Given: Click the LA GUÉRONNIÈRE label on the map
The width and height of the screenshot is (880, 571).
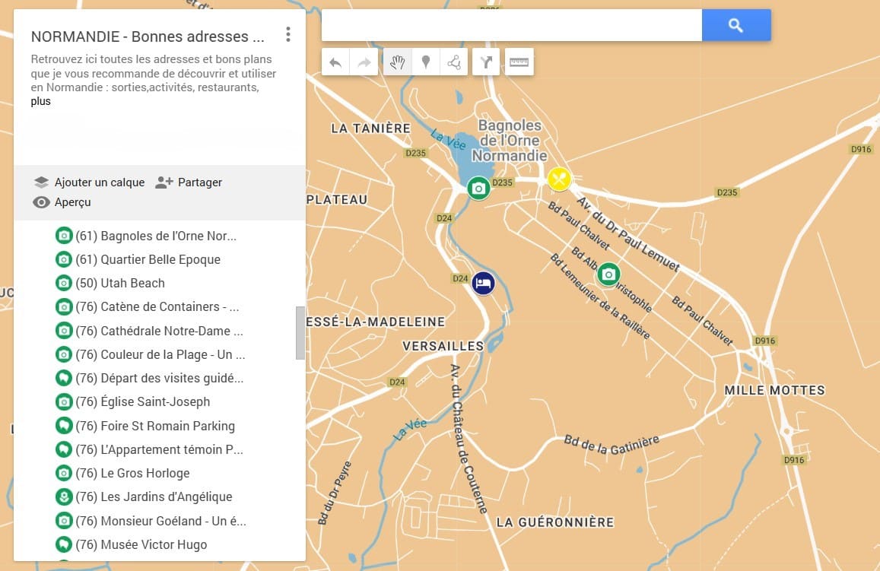Looking at the screenshot, I should [555, 522].
